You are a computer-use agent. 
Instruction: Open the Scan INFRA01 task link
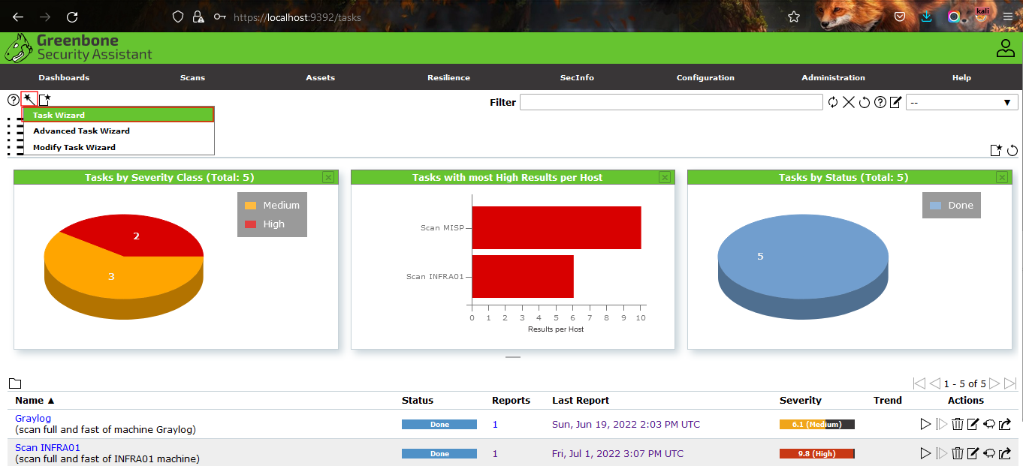pos(47,448)
